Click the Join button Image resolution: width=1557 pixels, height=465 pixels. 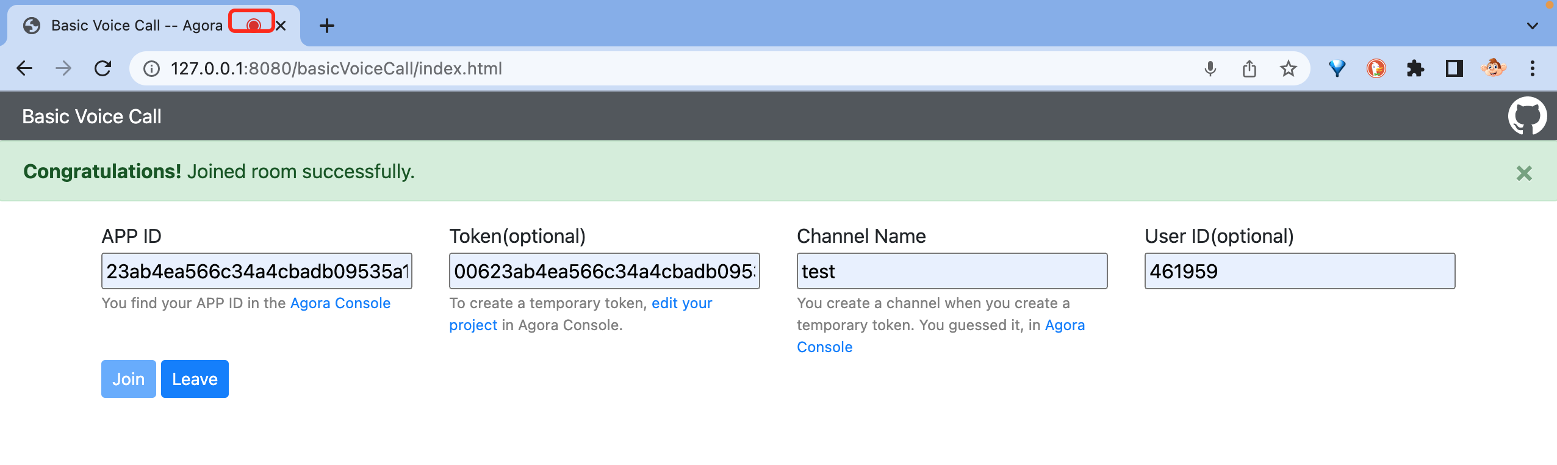pyautogui.click(x=129, y=379)
